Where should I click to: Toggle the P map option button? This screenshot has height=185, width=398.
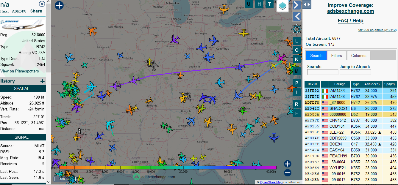pos(296,83)
